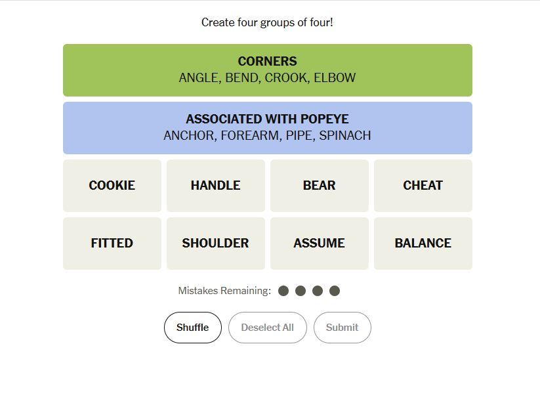This screenshot has height=409, width=540.
Task: Click the leftmost mistakes remaining dot
Action: (283, 291)
